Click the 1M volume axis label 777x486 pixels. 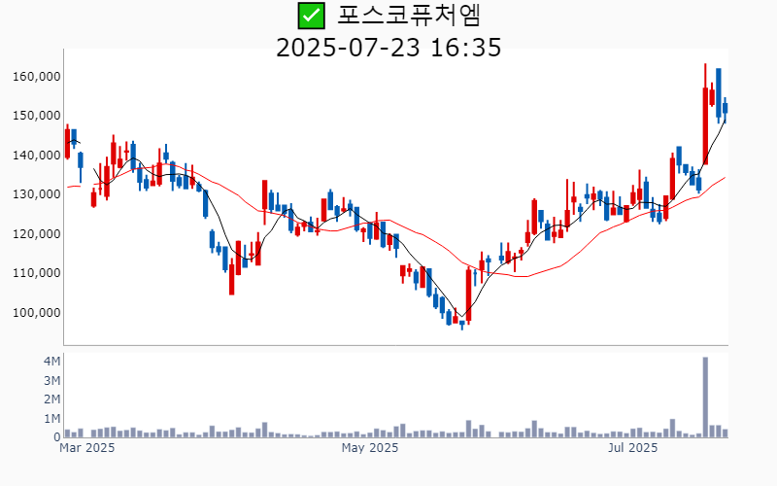point(52,419)
